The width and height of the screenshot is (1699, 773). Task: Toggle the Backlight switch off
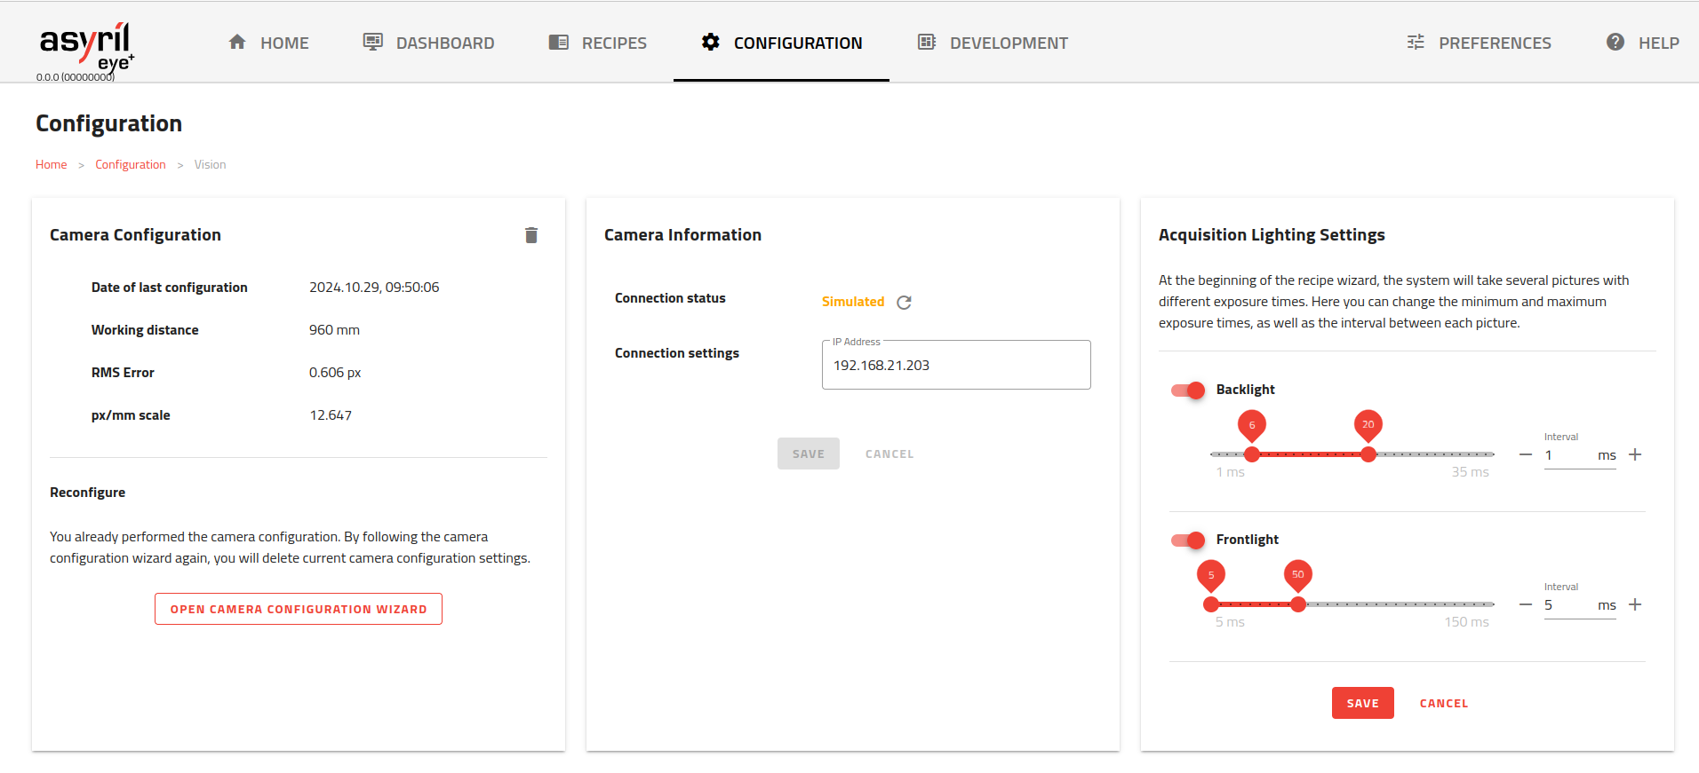point(1188,390)
